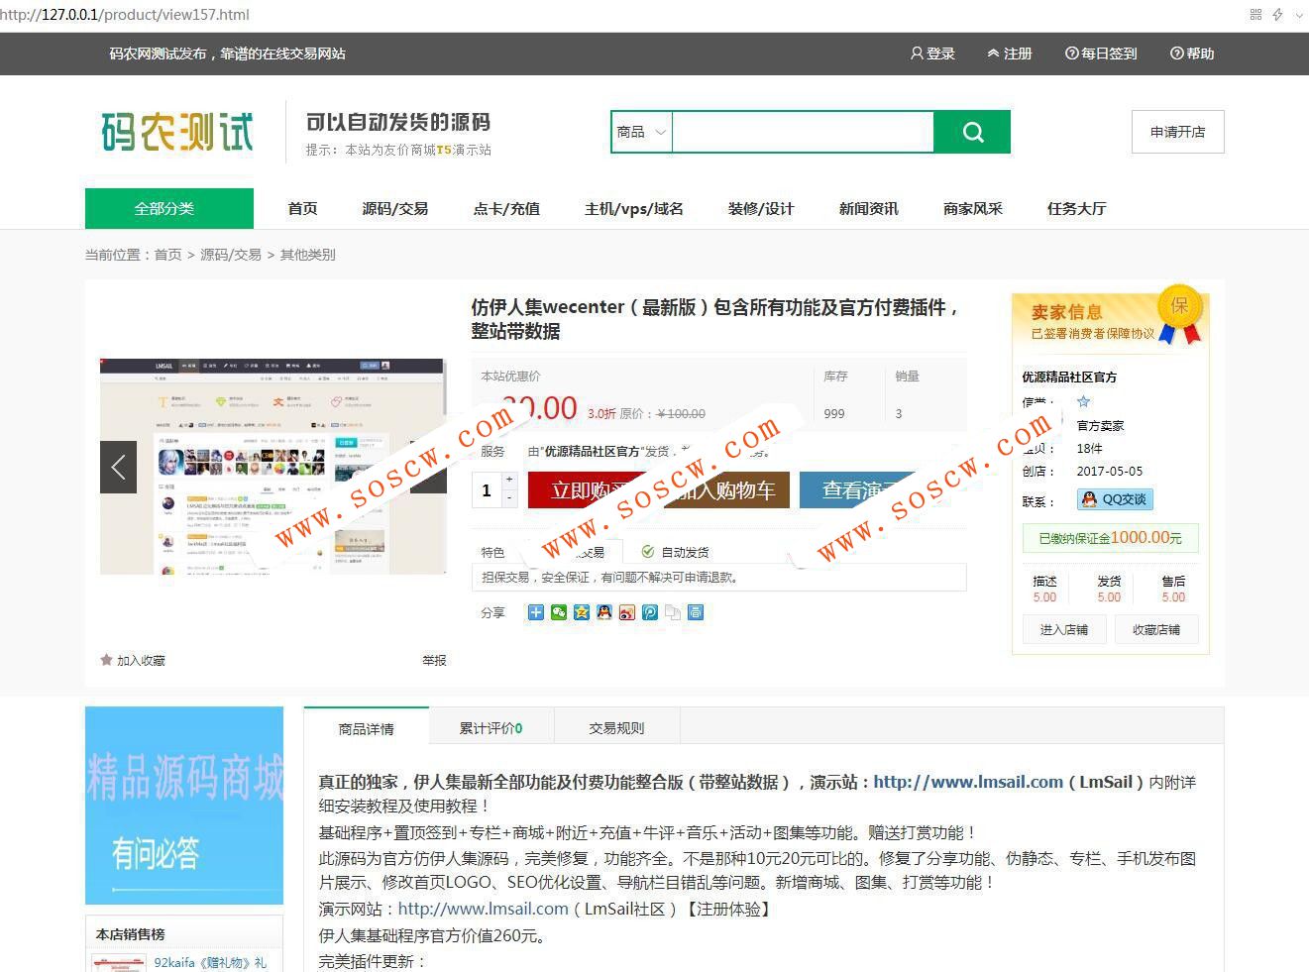Click the 码农测试 site logo
The height and width of the screenshot is (972, 1309).
pos(177,132)
